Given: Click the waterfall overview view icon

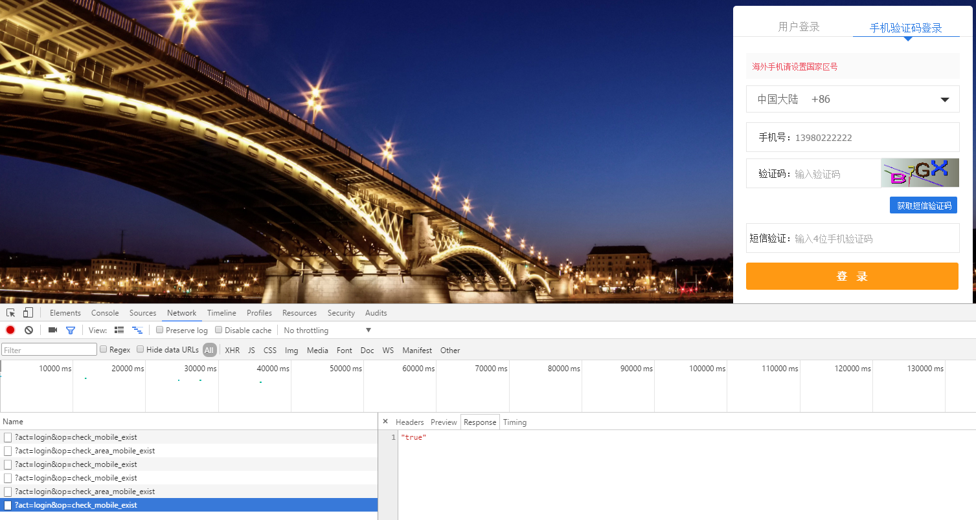Looking at the screenshot, I should point(137,330).
